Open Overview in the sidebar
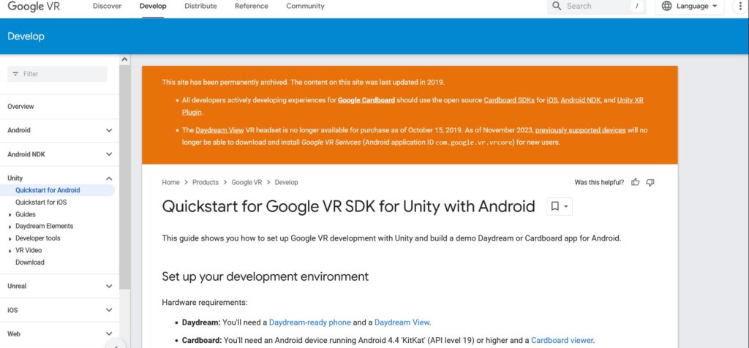The width and height of the screenshot is (749, 348). click(20, 107)
